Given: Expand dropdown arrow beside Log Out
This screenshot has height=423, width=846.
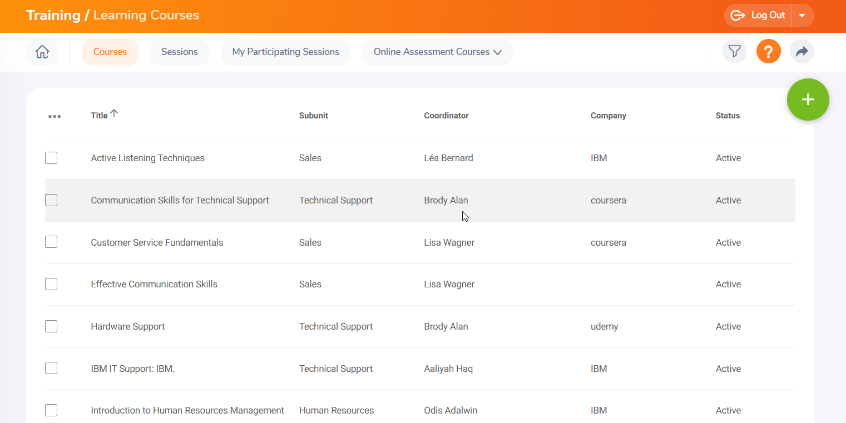Looking at the screenshot, I should [x=802, y=16].
